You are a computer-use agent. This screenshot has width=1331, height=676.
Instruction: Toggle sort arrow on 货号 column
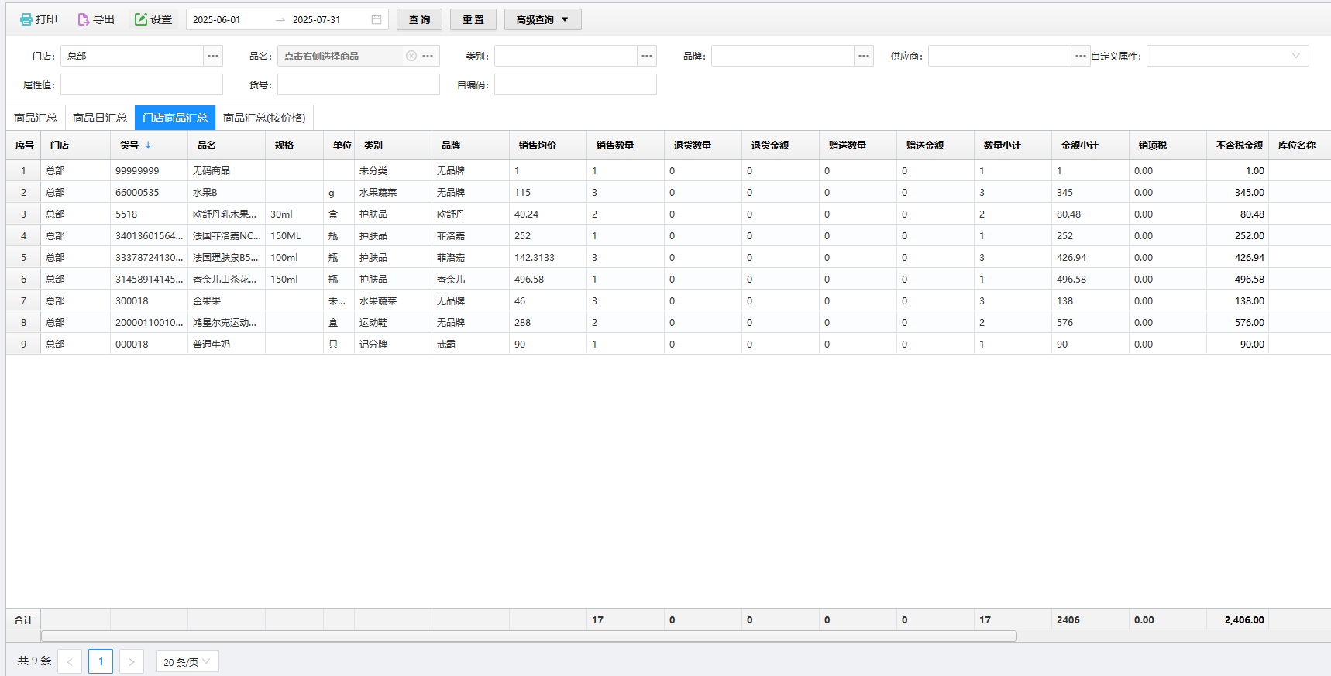(148, 145)
